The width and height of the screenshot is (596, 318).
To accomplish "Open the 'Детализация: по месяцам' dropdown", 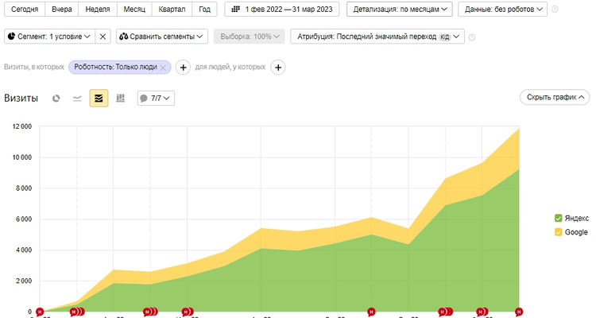I will point(400,9).
